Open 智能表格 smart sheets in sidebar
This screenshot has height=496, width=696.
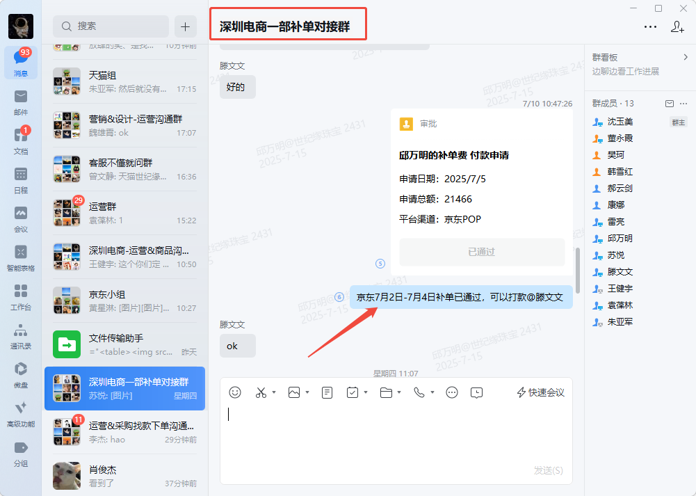(21, 256)
